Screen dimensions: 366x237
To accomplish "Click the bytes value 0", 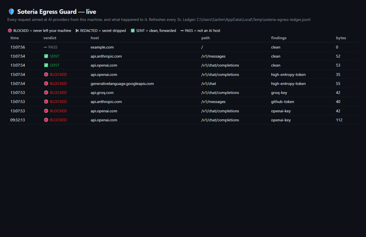I will [337, 47].
